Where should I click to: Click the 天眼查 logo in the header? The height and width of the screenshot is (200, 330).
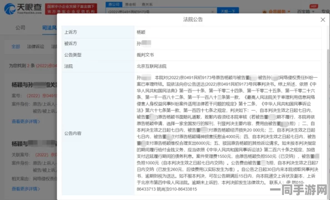[x=23, y=9]
